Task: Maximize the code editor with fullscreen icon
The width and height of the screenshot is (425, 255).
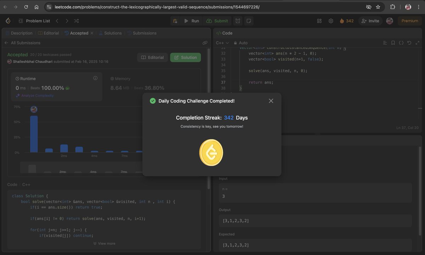Action: pos(417,43)
